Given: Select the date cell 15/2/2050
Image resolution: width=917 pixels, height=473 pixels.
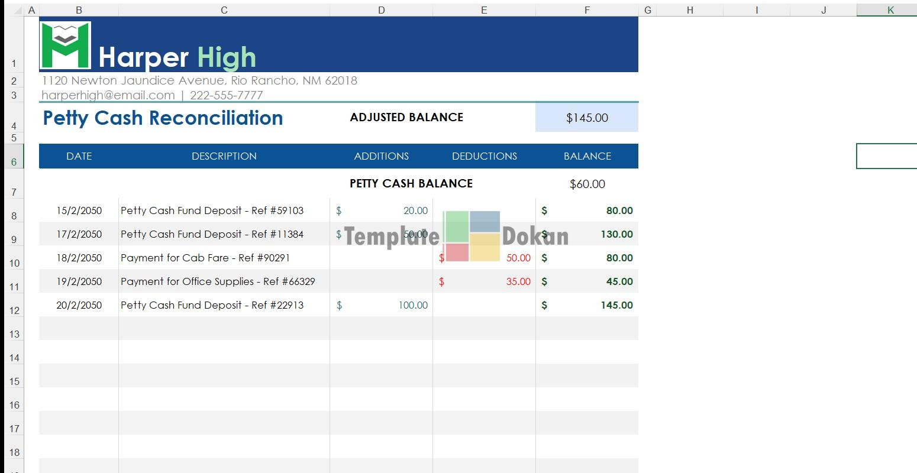Looking at the screenshot, I should pyautogui.click(x=79, y=210).
